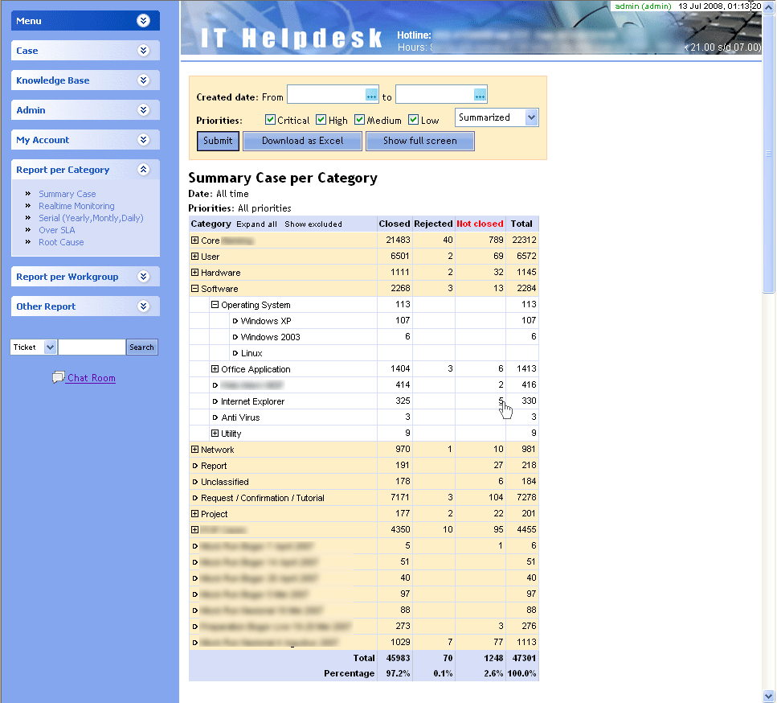Open the Ticket search type dropdown
This screenshot has height=703, width=777.
point(50,347)
